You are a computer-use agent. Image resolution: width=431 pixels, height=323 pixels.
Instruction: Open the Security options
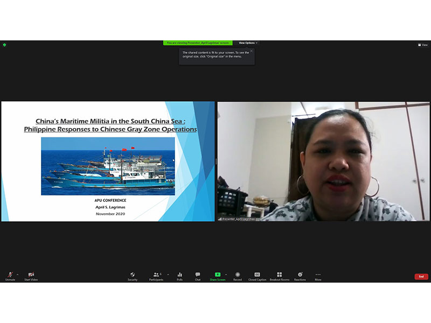click(133, 276)
